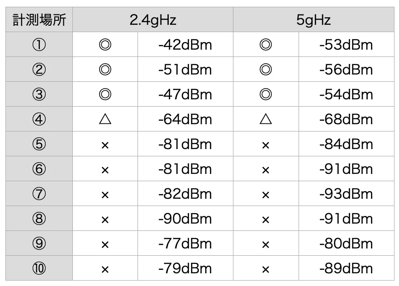This screenshot has height=286, width=399.
Task: Click the circled number ⑦ row label
Action: 39,194
